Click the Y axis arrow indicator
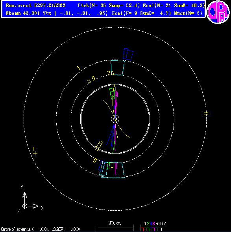231x232 pixels. click(x=24, y=195)
